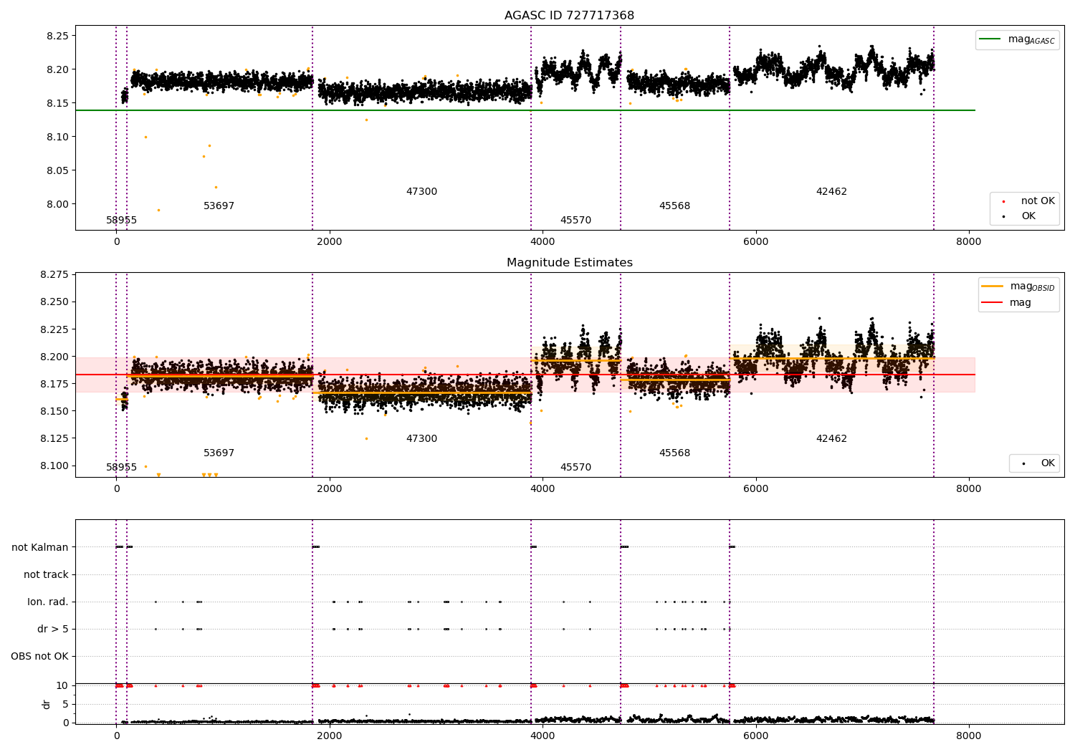The height and width of the screenshot is (752, 1075).
Task: Click the 8.100 y-axis tick in middle plot
Action: click(54, 466)
